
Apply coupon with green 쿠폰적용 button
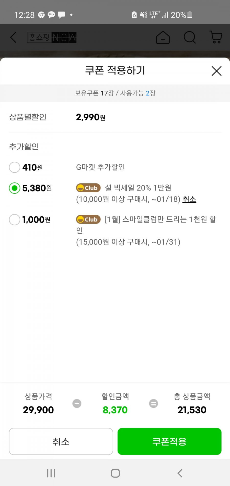click(x=169, y=441)
